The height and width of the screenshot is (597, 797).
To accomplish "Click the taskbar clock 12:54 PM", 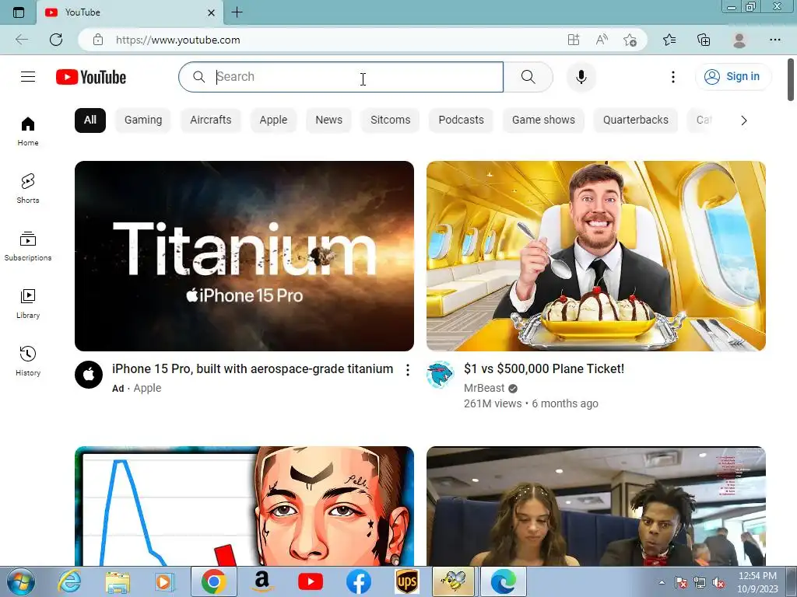I will point(757,581).
